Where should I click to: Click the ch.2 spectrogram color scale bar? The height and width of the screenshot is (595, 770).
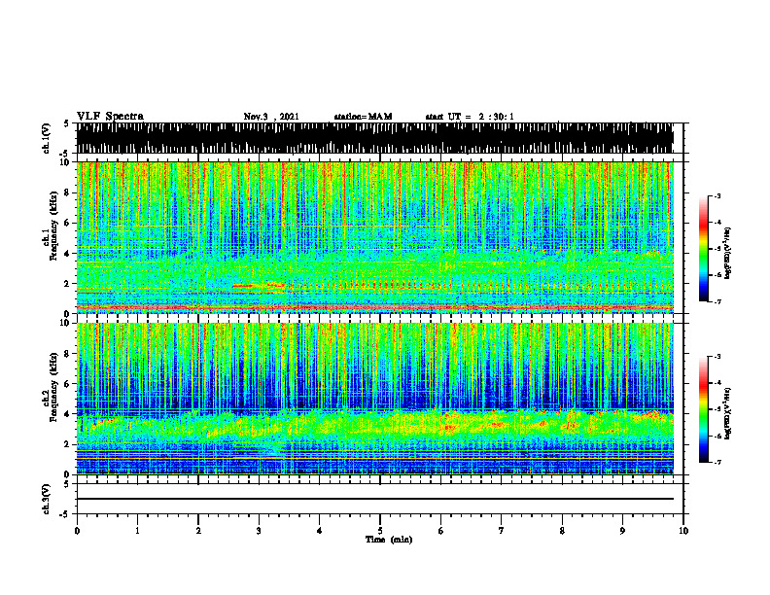pos(704,409)
